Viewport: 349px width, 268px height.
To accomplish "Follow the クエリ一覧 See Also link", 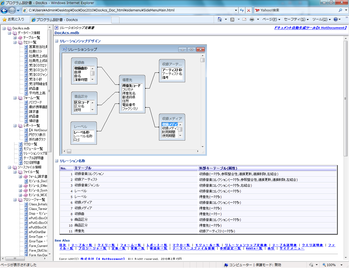I will (106, 245).
